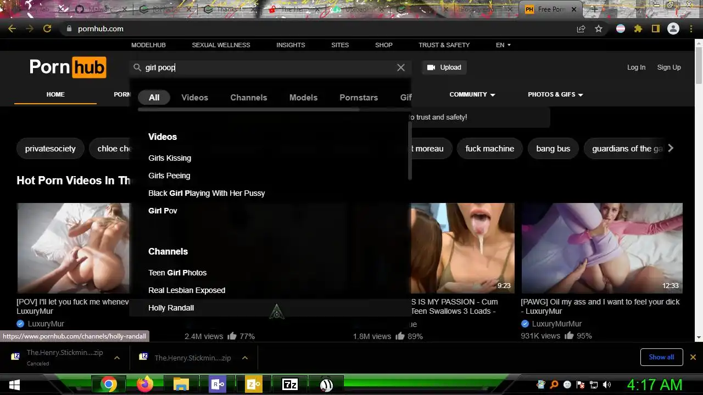Click the page's vertical scrollbar

pyautogui.click(x=699, y=66)
